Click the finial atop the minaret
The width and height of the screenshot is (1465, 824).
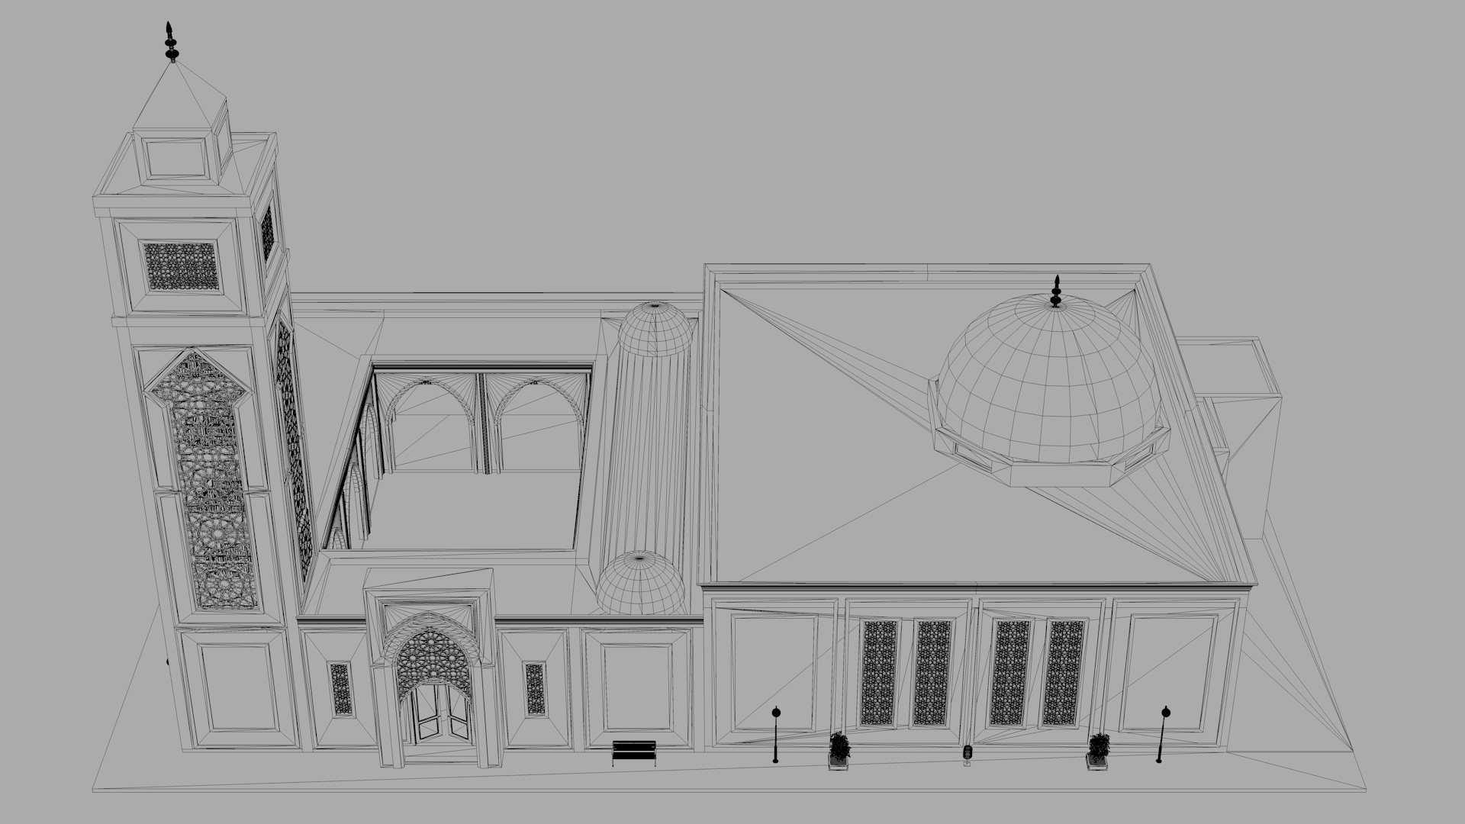[171, 43]
